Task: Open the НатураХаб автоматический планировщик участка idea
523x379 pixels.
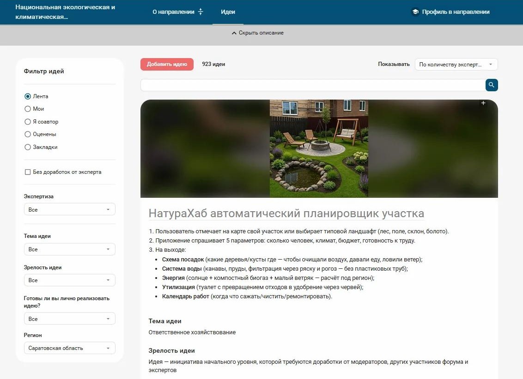Action: 286,213
